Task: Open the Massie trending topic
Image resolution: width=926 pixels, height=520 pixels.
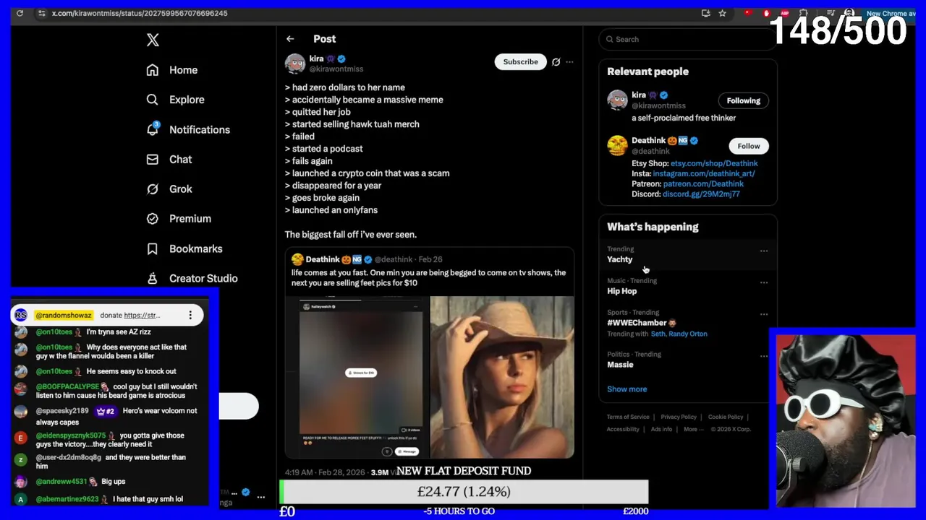Action: [620, 365]
